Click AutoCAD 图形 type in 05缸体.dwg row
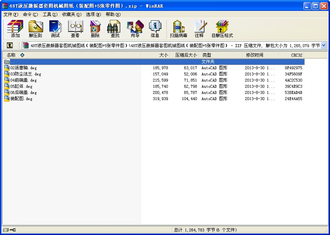Screen dimensions: 330x235 pyautogui.click(x=214, y=86)
